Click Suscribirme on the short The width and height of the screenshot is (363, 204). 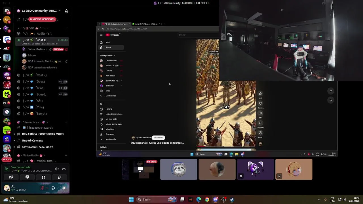158,138
